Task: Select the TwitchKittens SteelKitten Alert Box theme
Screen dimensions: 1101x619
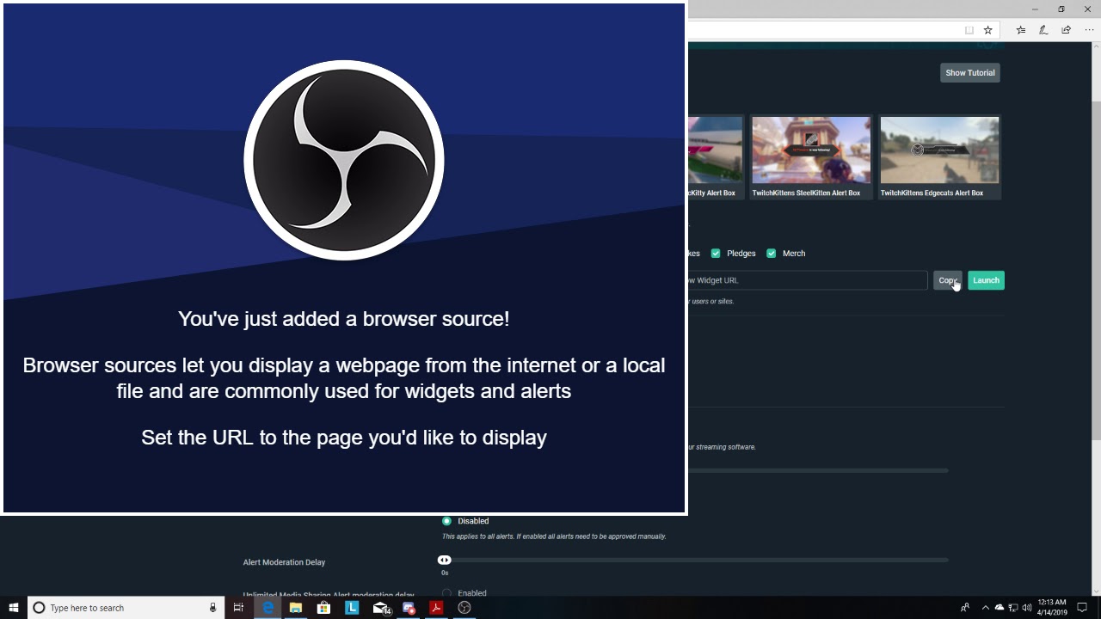Action: (x=811, y=157)
